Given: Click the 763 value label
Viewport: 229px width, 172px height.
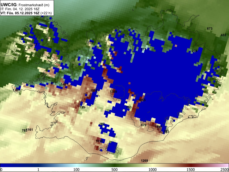Looking at the screenshot, I should point(129,107).
